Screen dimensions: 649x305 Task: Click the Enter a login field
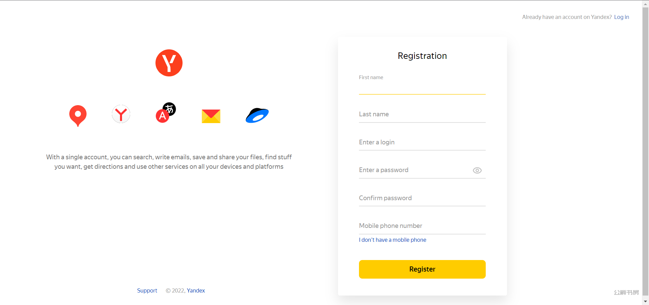pyautogui.click(x=422, y=143)
